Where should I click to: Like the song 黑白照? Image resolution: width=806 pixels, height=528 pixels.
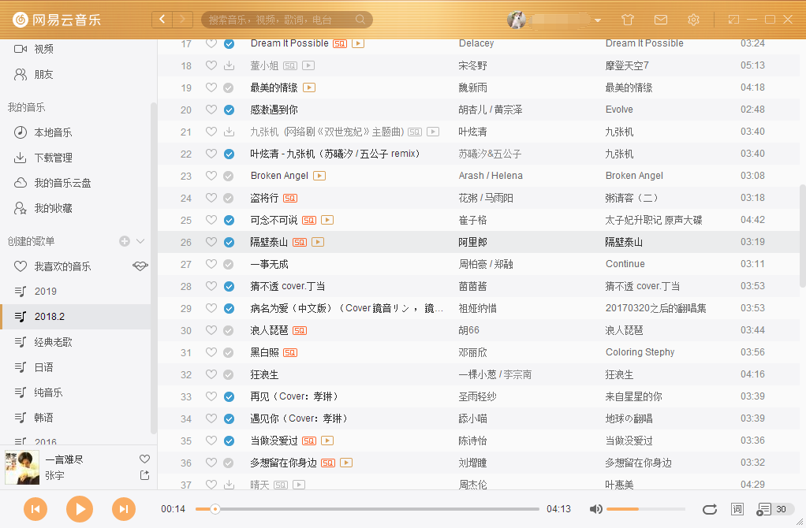211,352
